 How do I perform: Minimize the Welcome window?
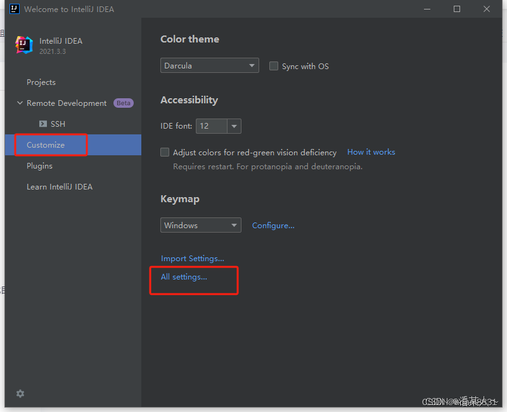coord(427,9)
